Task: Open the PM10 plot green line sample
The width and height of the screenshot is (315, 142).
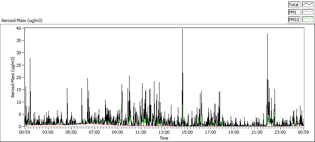Action: point(308,19)
